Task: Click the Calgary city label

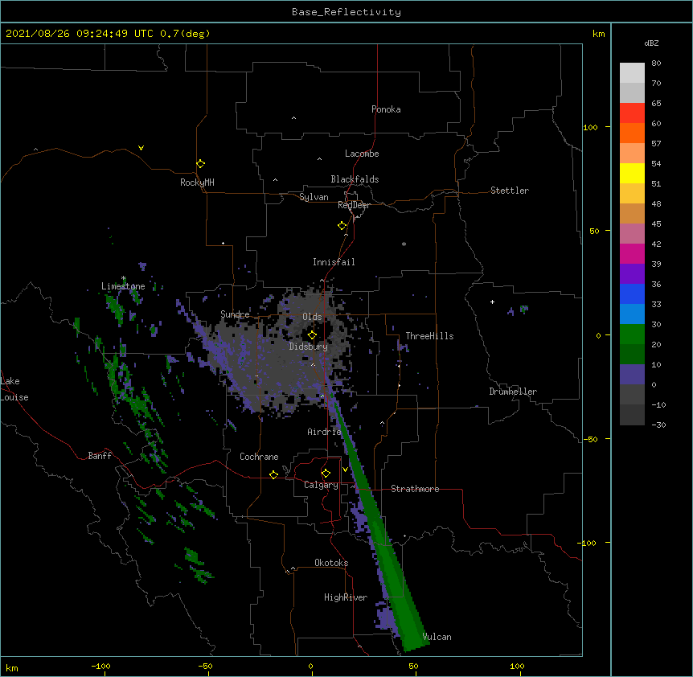Action: 321,485
